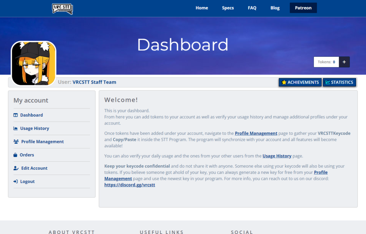Follow the Profile Management link in welcome text
This screenshot has height=234, width=366.
[256, 133]
